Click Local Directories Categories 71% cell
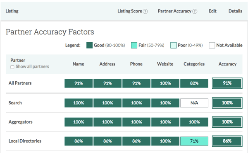Screen dimensions: 248x153 194,141
